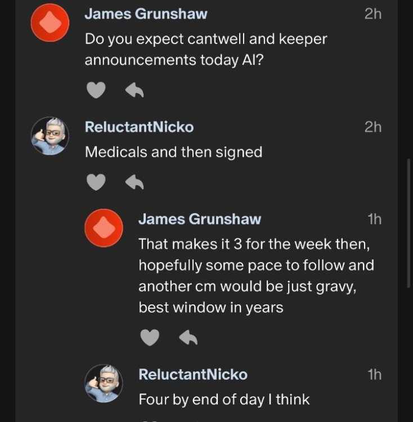Click James Grunshaw's avatar on the nested reply
413x422 pixels.
click(104, 228)
